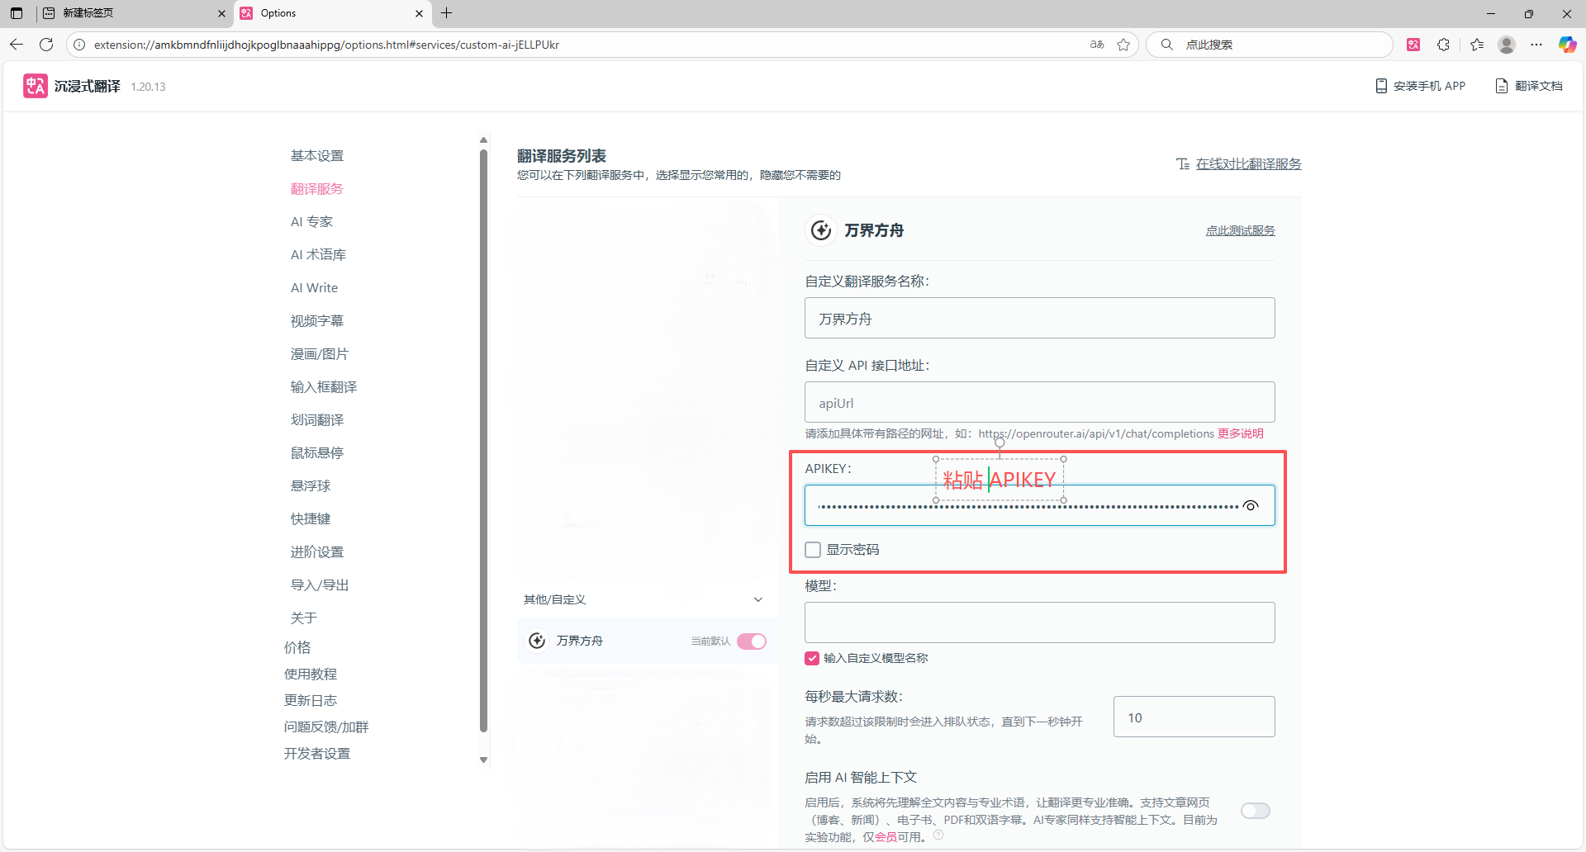This screenshot has height=852, width=1586.
Task: Open the 更多说明 link
Action: 1241,433
